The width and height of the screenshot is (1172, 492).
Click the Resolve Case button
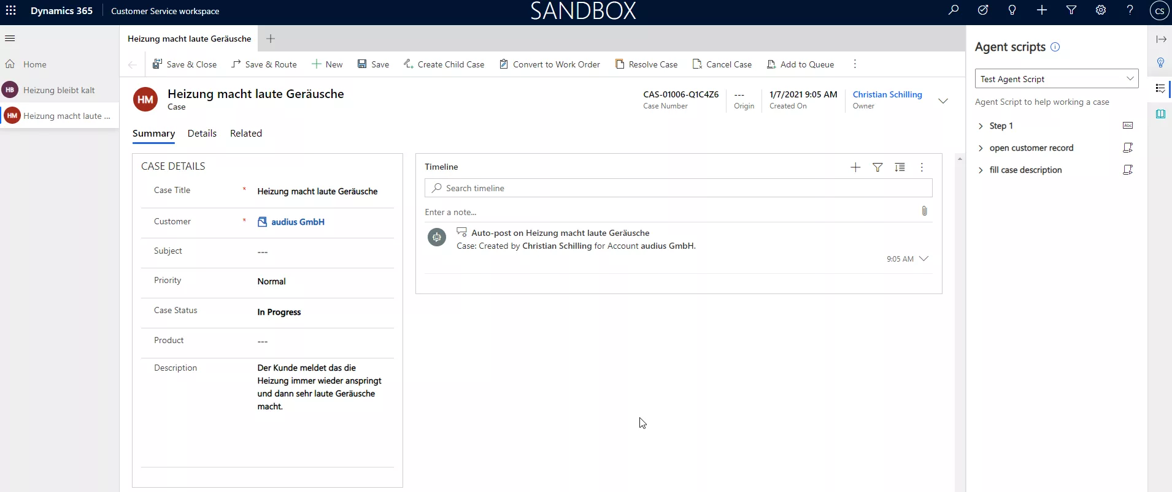(x=646, y=64)
